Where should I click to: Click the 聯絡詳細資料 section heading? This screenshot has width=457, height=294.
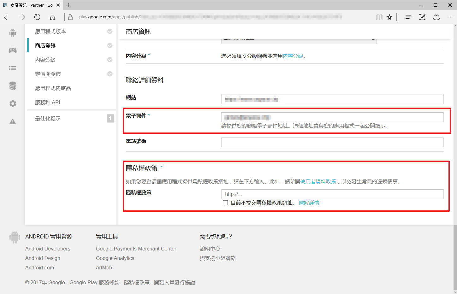(x=145, y=80)
